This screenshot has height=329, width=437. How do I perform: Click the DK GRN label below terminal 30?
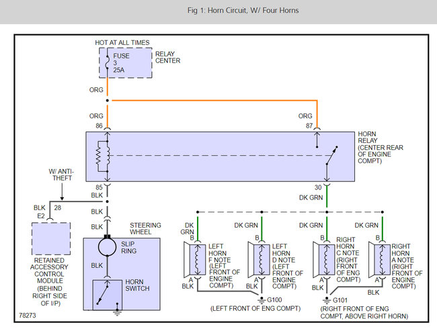pyautogui.click(x=311, y=197)
